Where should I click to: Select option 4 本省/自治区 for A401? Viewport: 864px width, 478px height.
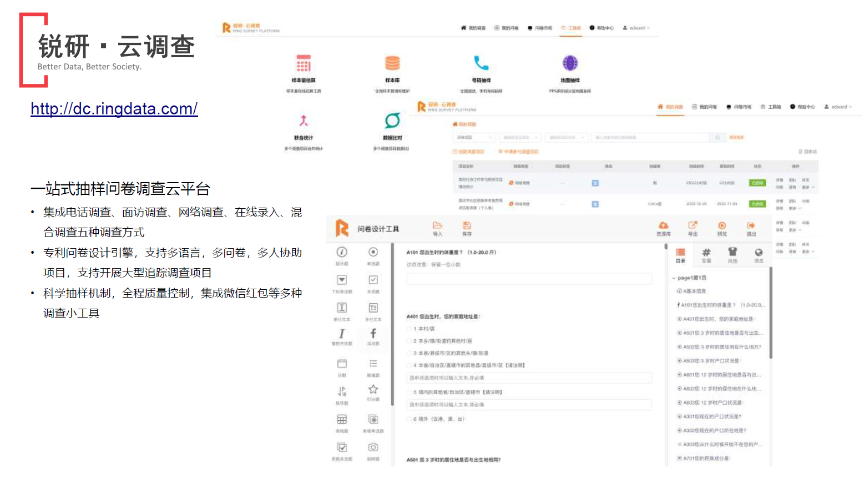click(x=410, y=365)
